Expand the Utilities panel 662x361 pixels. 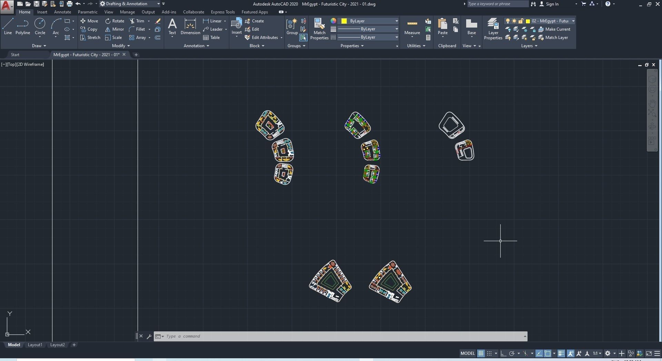tap(416, 46)
